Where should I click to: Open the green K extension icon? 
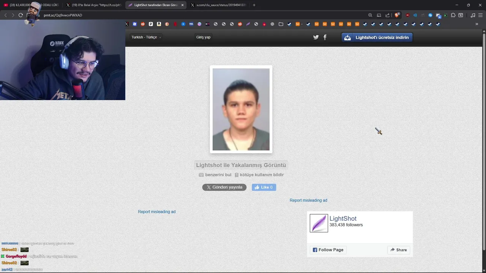click(x=445, y=15)
